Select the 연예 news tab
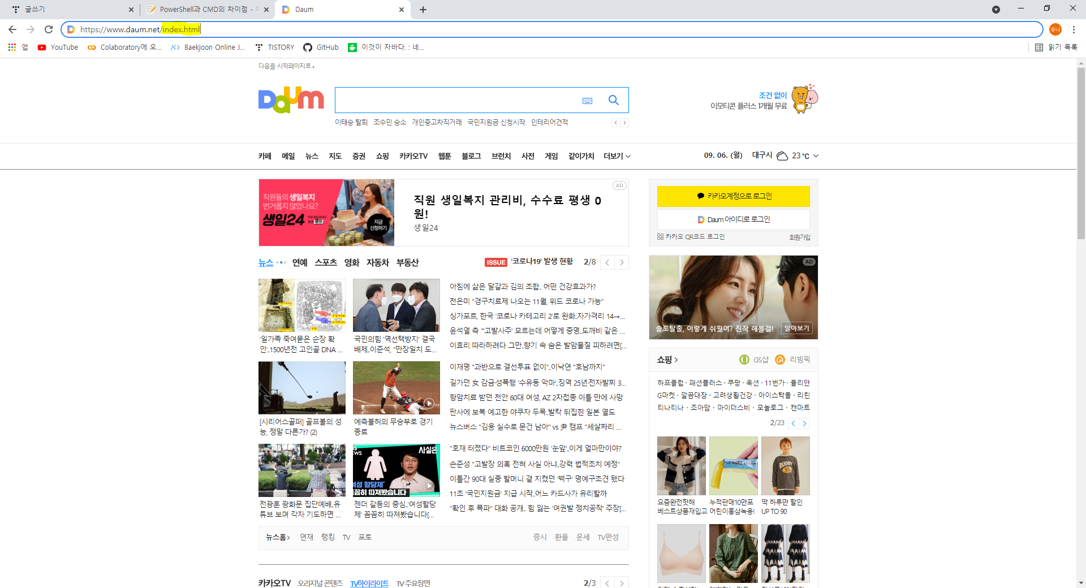Viewport: 1086px width, 588px height. click(x=300, y=263)
